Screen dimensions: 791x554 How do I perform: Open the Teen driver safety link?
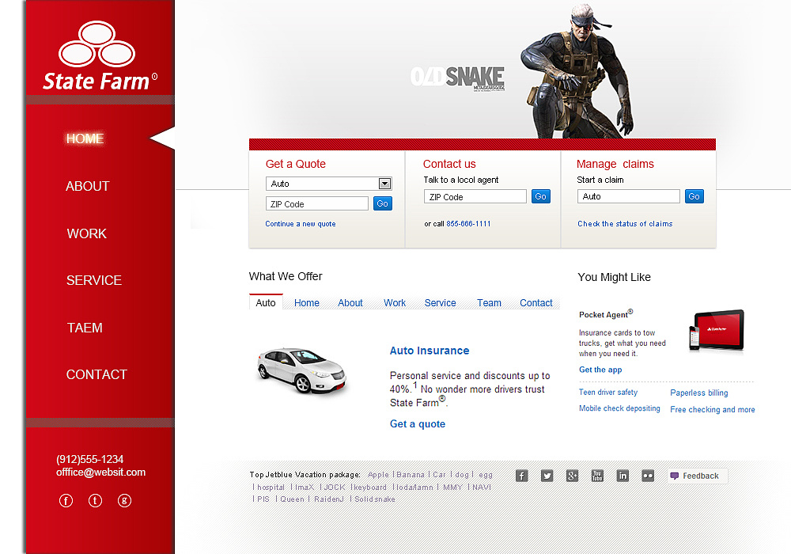click(x=608, y=392)
